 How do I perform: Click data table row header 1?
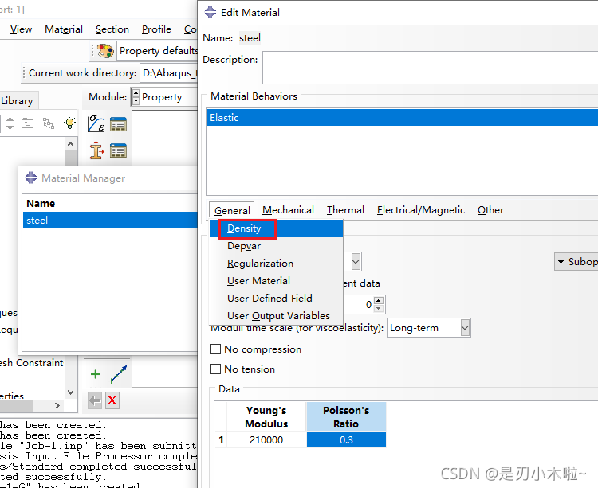(221, 440)
